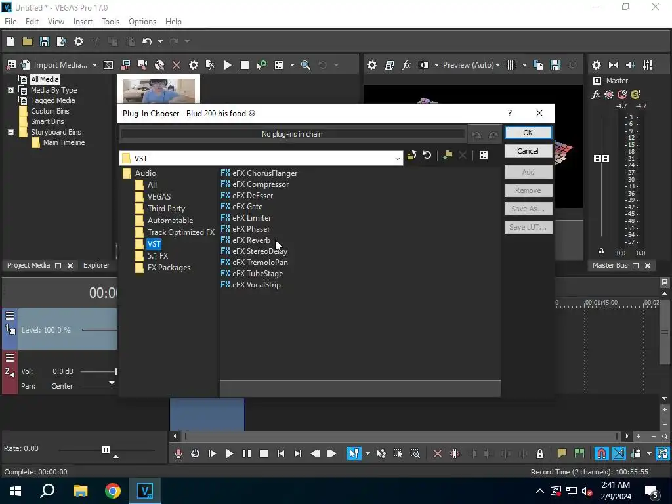Save snapshot to file in preview toolbar

tap(555, 65)
